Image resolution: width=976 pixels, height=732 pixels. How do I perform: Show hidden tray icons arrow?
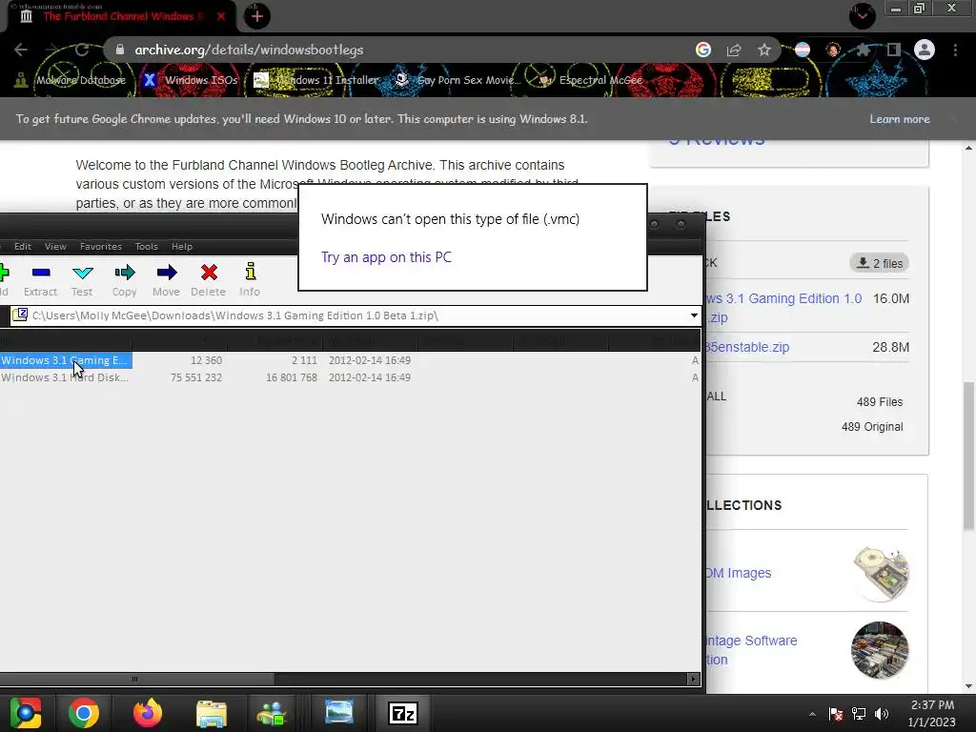tap(812, 714)
